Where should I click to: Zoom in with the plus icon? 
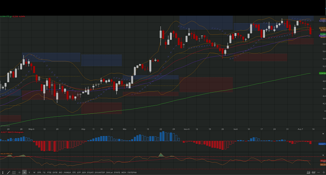[323, 172]
